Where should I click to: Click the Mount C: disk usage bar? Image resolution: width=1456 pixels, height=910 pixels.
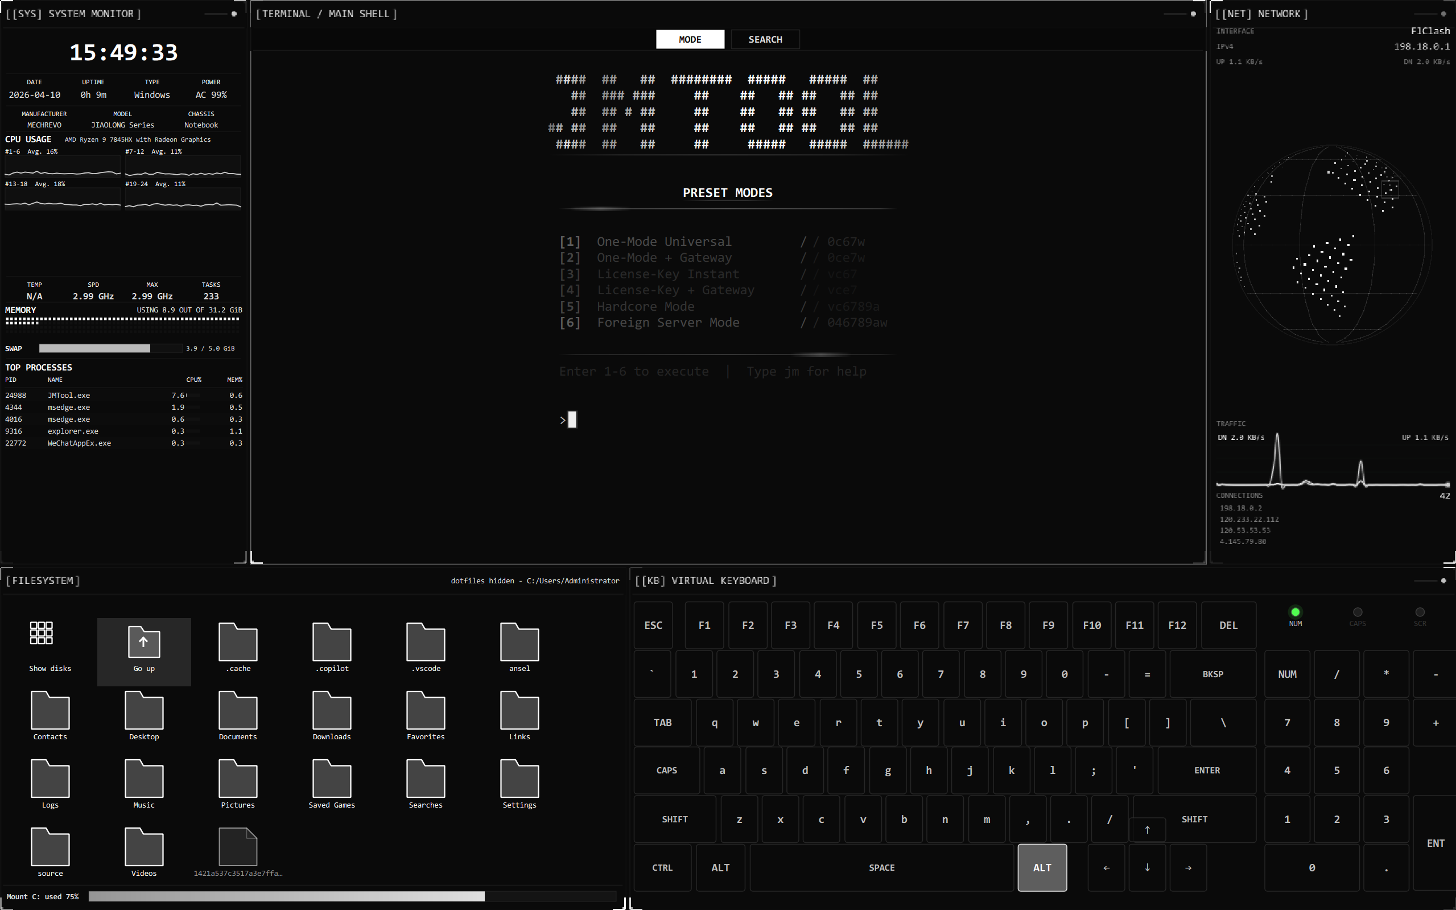pos(352,896)
